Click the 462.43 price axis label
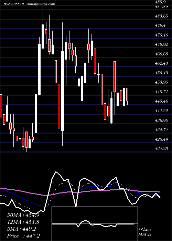The height and width of the screenshot is (241, 172). pos(161,63)
